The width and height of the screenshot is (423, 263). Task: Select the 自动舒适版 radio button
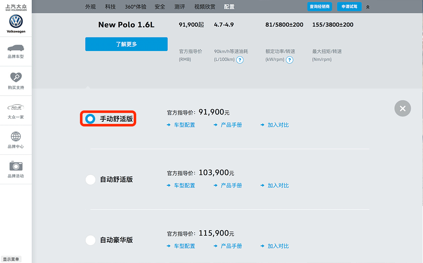[91, 180]
